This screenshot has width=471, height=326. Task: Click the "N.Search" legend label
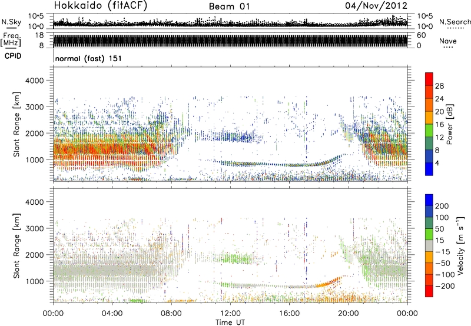click(455, 22)
